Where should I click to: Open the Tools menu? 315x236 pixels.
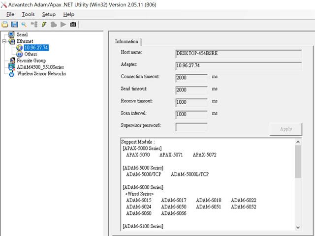28,14
